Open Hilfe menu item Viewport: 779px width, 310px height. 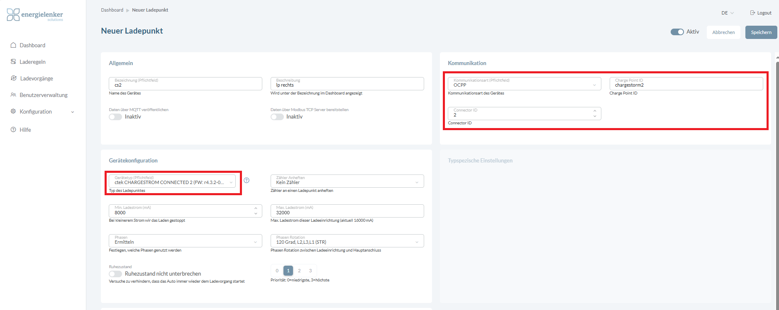click(x=25, y=130)
